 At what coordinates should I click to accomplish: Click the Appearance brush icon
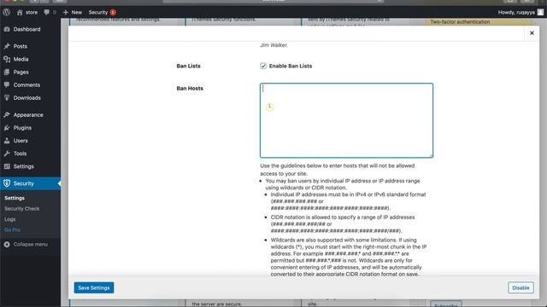[x=7, y=115]
